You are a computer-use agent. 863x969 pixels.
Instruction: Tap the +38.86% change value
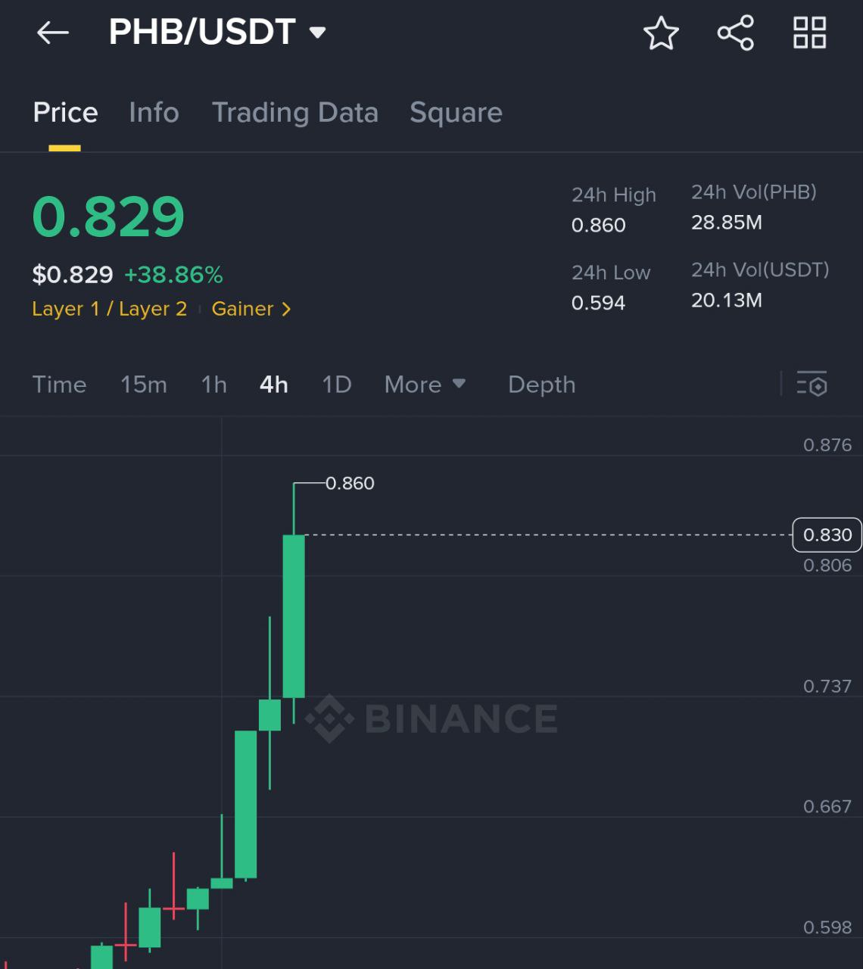(x=173, y=274)
